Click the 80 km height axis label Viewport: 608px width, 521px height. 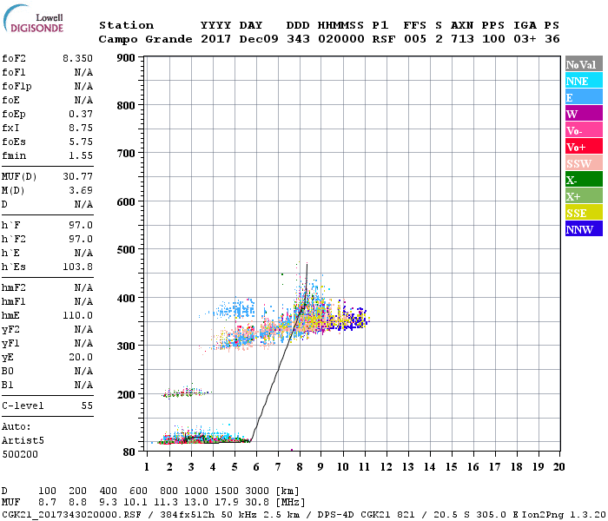pyautogui.click(x=129, y=452)
